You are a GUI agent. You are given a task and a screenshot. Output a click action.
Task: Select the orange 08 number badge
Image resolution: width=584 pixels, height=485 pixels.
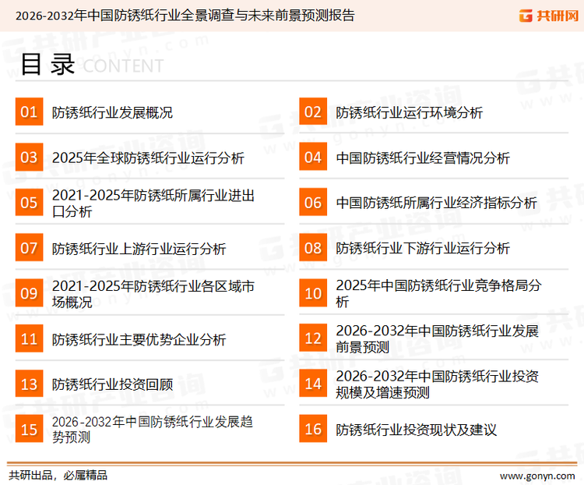(313, 248)
